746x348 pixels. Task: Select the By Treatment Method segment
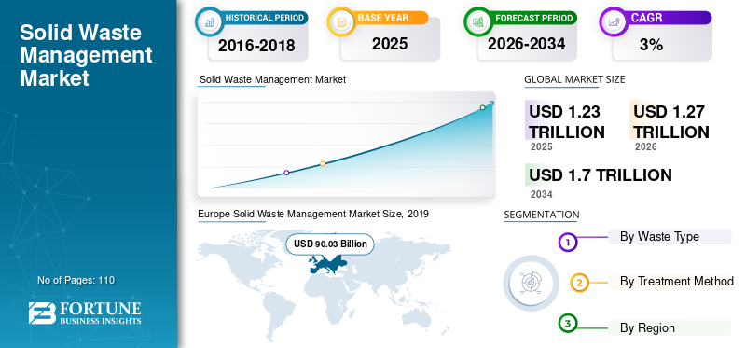670,282
